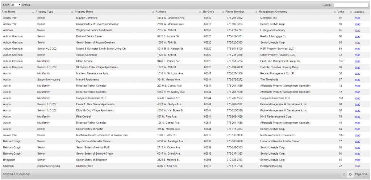The width and height of the screenshot is (371, 180).
Task: Go to the next page of results
Action: [x=350, y=175]
